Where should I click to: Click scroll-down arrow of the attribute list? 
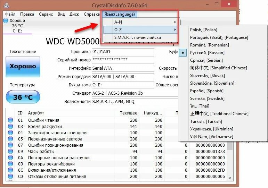coord(230,178)
